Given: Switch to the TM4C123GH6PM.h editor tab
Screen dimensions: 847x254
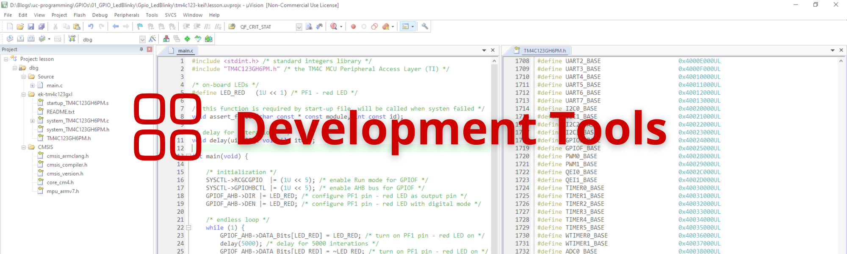Looking at the screenshot, I should pyautogui.click(x=544, y=51).
